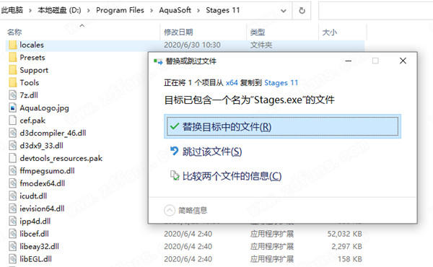Click the Presets folder icon
433x267 pixels.
[x=12, y=58]
